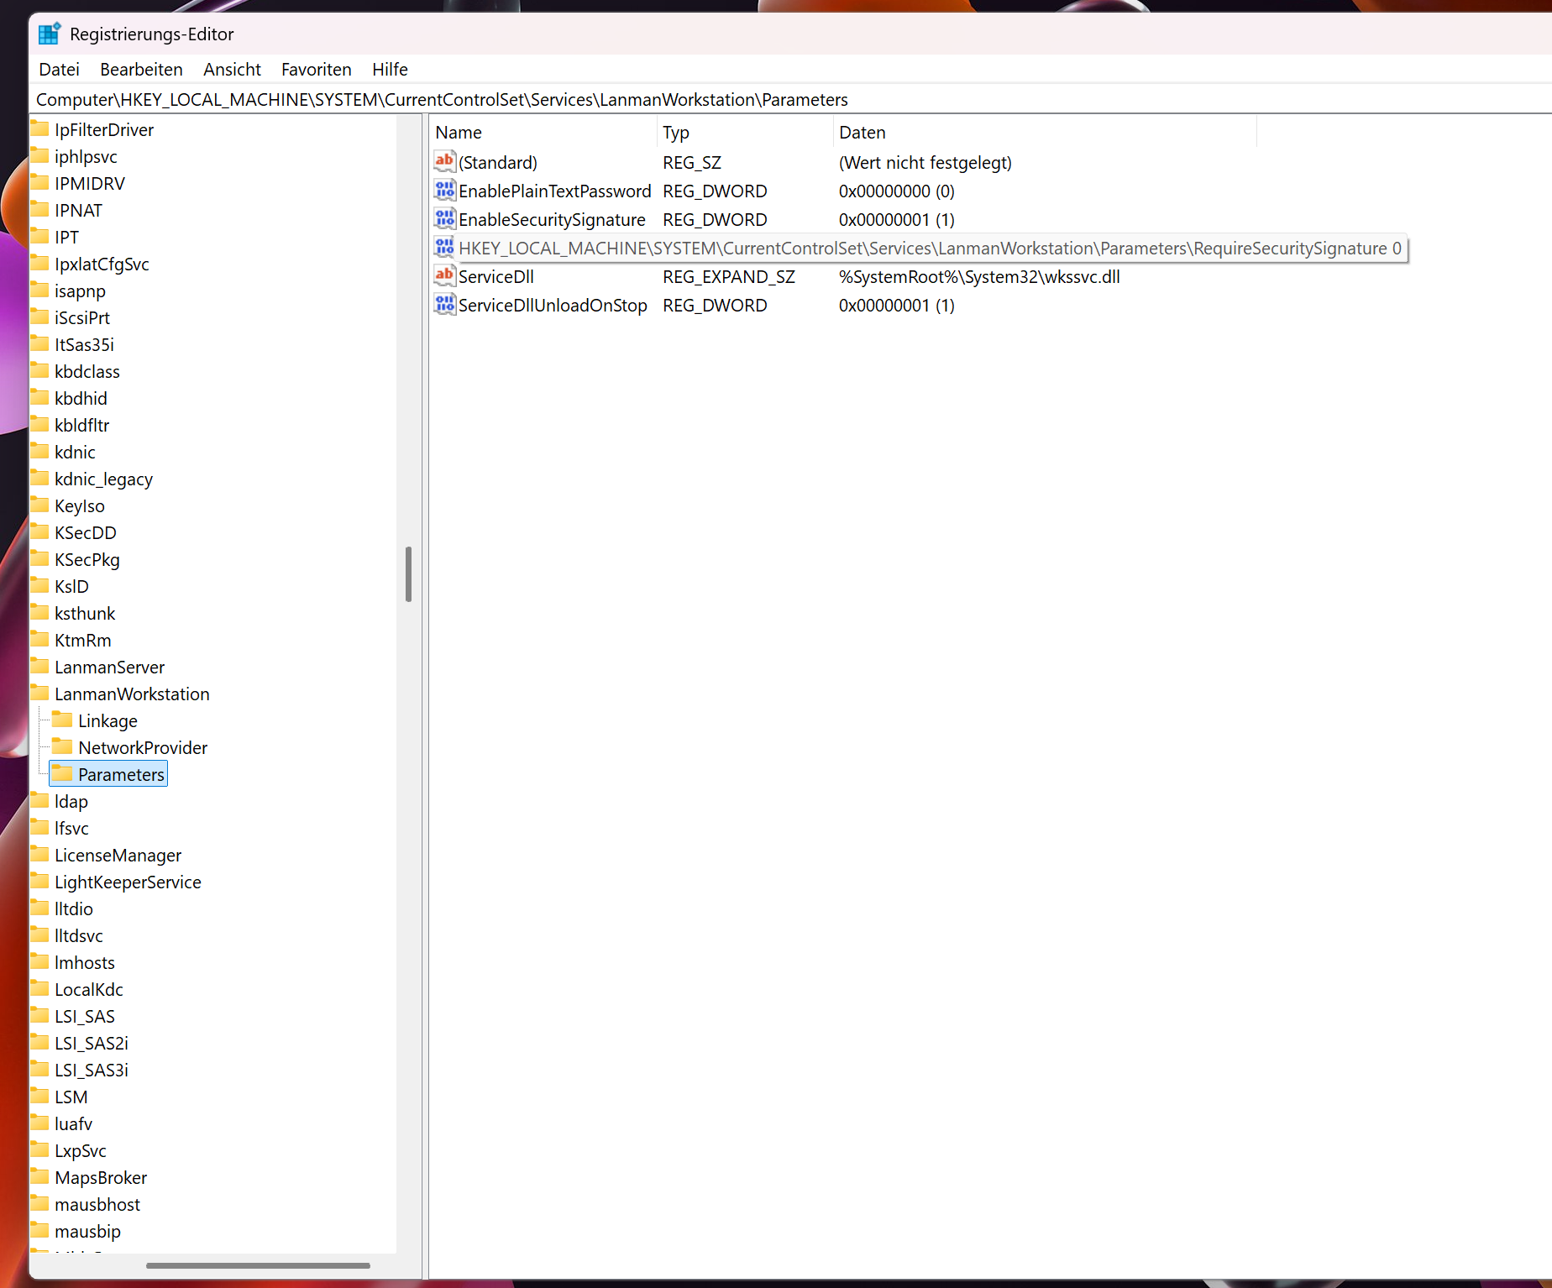The height and width of the screenshot is (1288, 1552).
Task: Click the (Wert nicht festgelegt) data cell
Action: click(925, 162)
